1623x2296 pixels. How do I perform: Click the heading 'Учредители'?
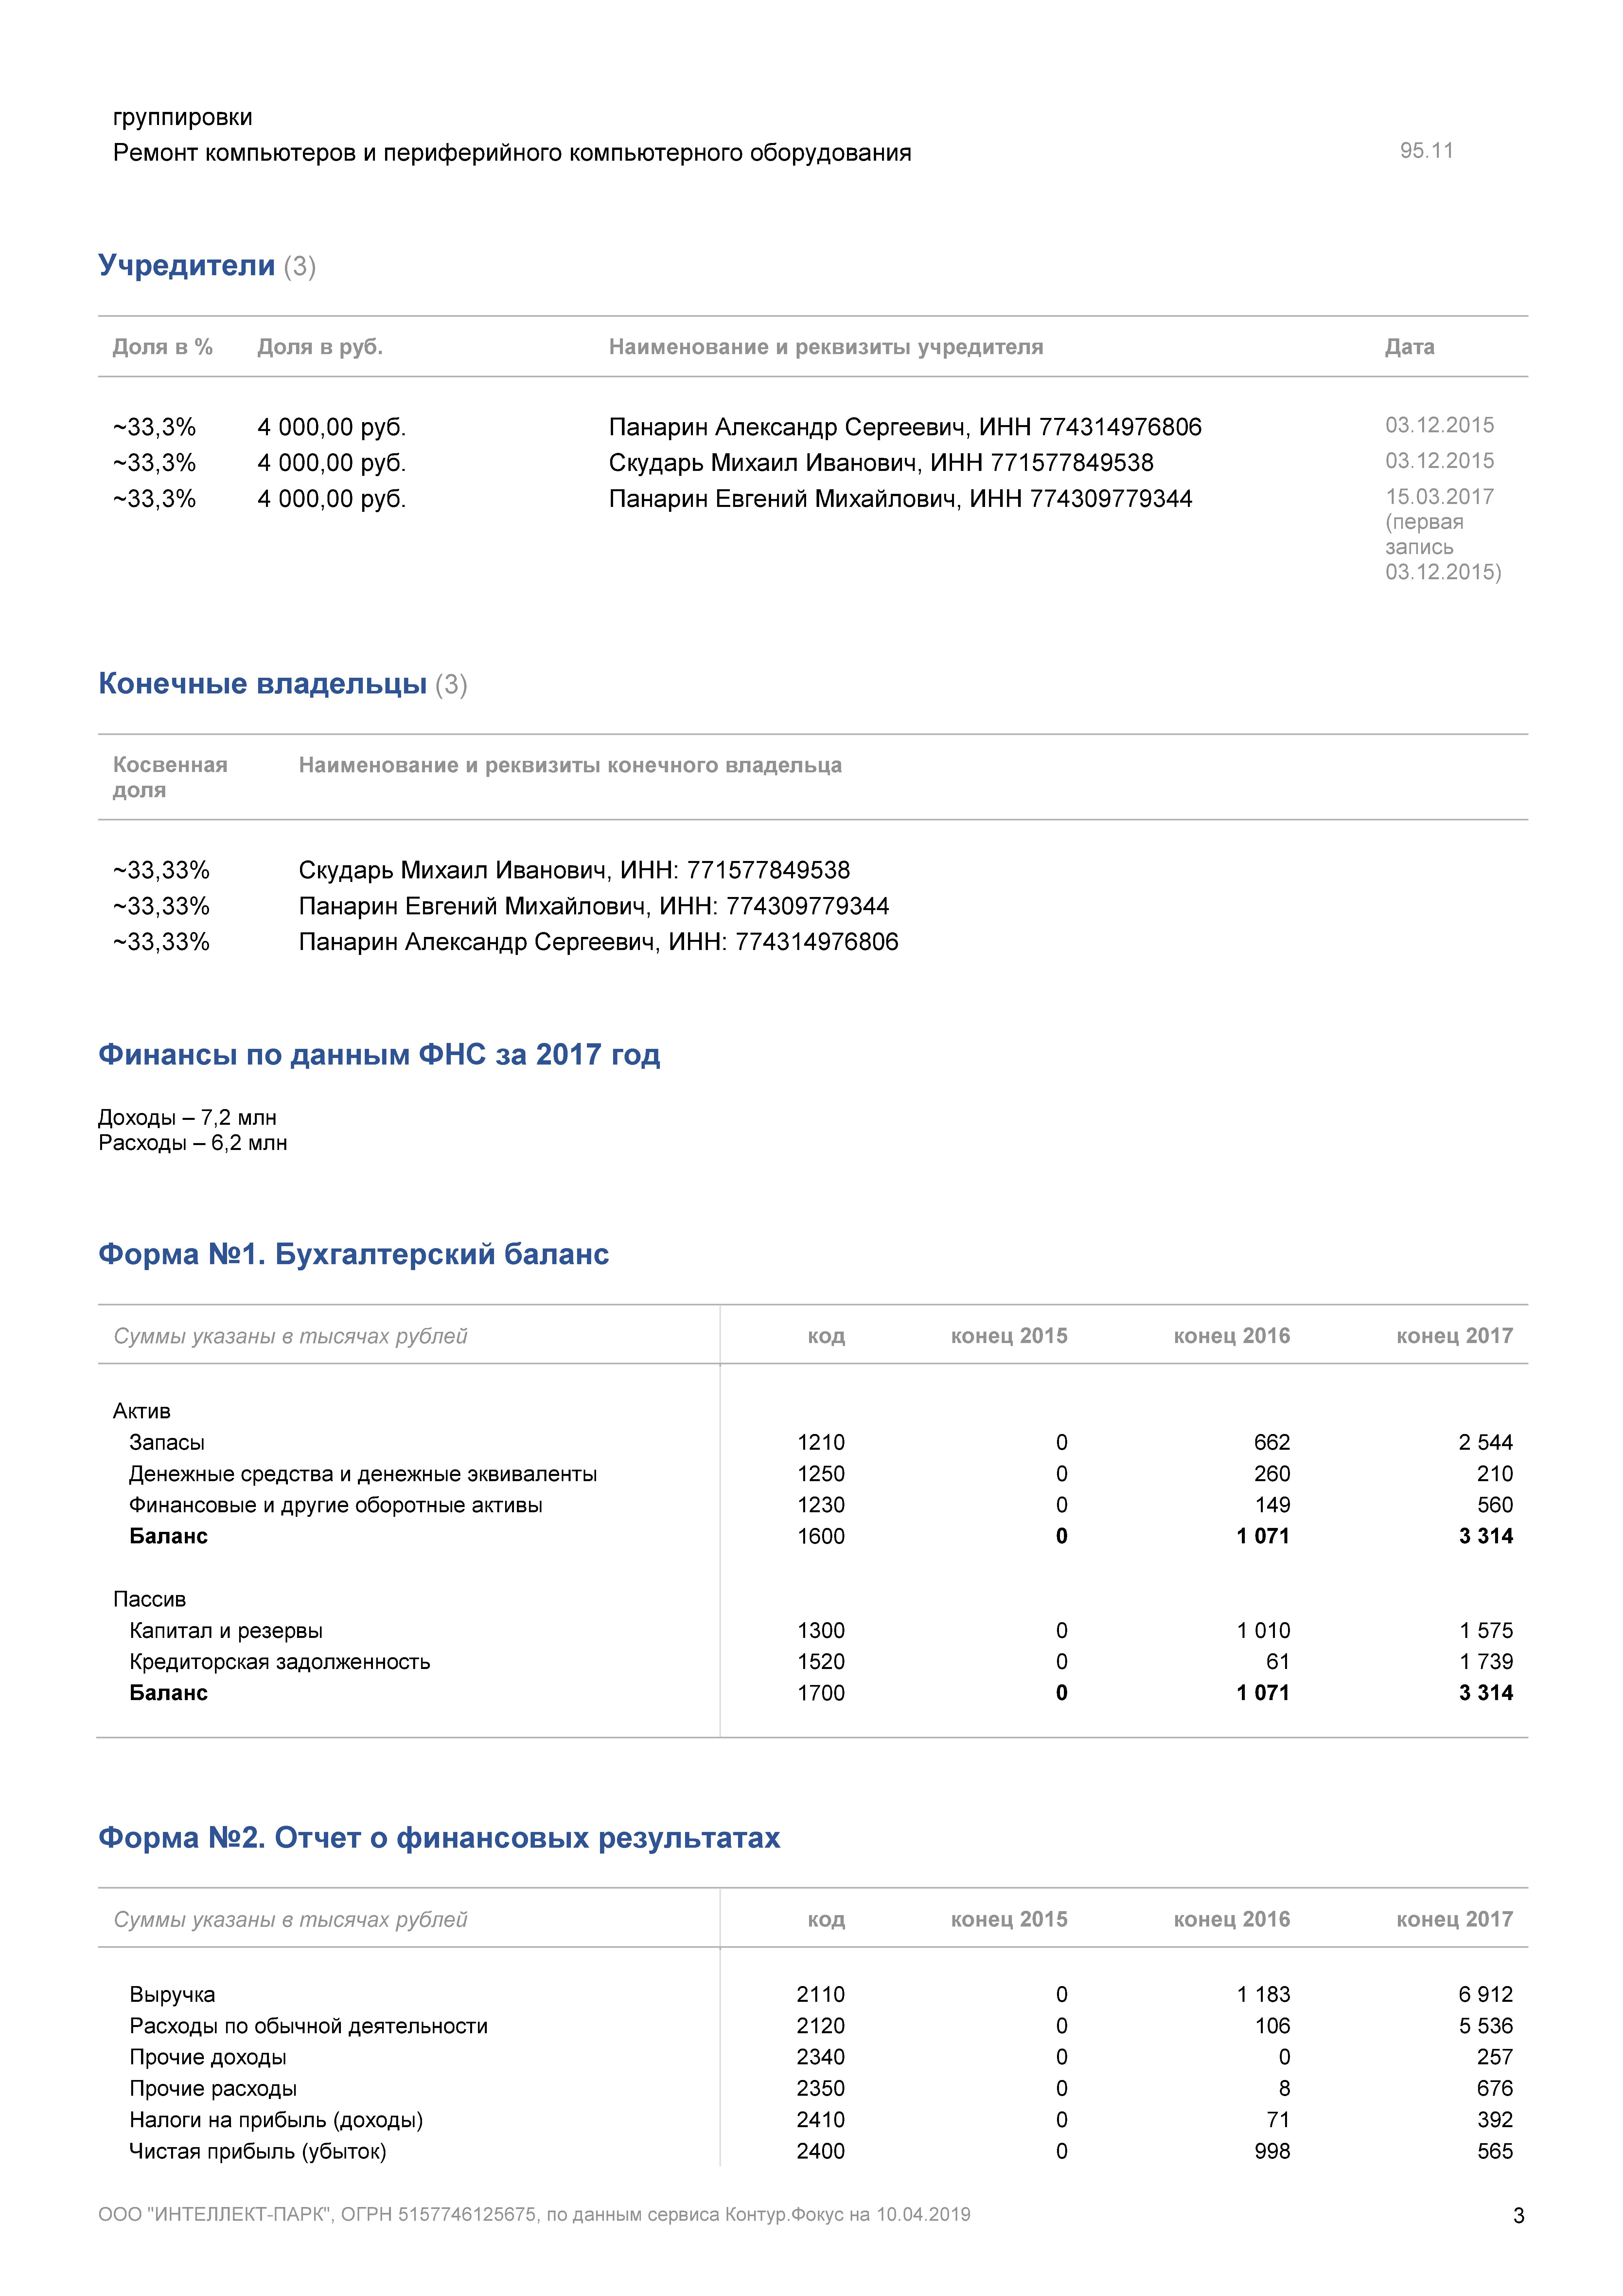(186, 266)
